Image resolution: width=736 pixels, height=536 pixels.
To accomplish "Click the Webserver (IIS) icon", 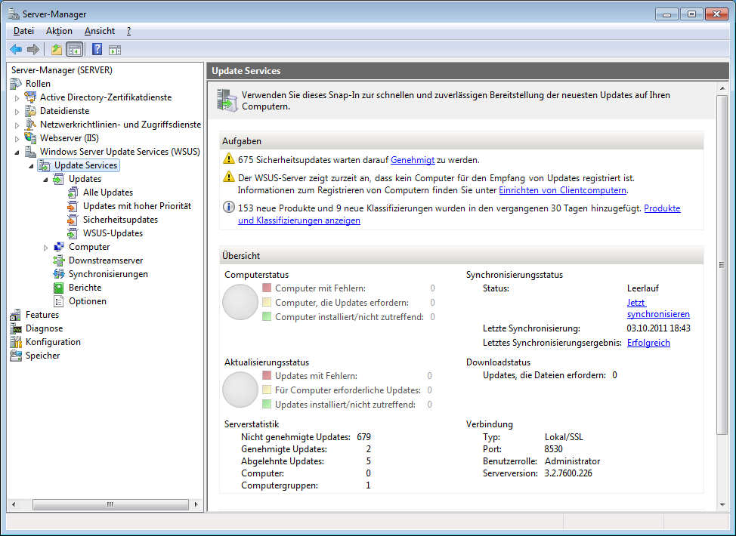I will pyautogui.click(x=30, y=138).
